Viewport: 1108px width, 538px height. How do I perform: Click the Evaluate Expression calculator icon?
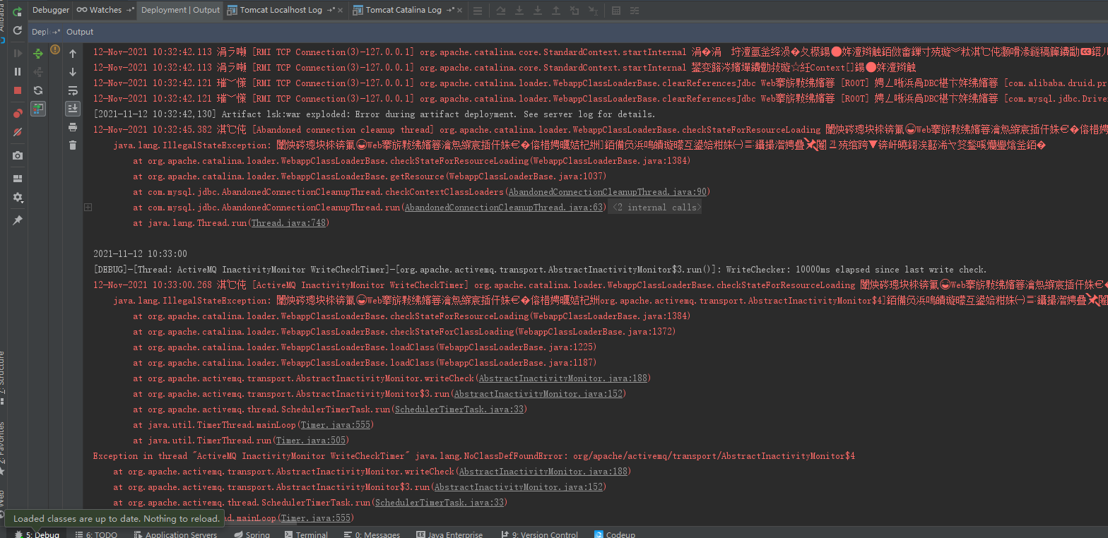[x=615, y=11]
